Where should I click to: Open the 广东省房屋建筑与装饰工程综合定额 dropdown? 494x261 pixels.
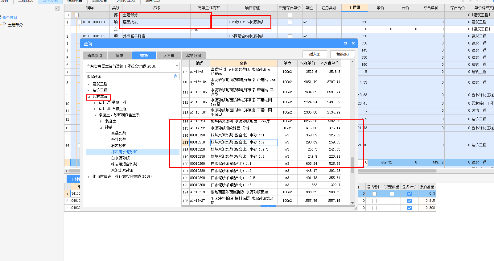tap(177, 66)
